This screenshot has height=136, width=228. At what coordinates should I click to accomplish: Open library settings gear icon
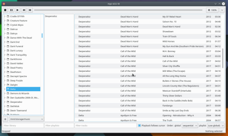pyautogui.click(x=5, y=119)
